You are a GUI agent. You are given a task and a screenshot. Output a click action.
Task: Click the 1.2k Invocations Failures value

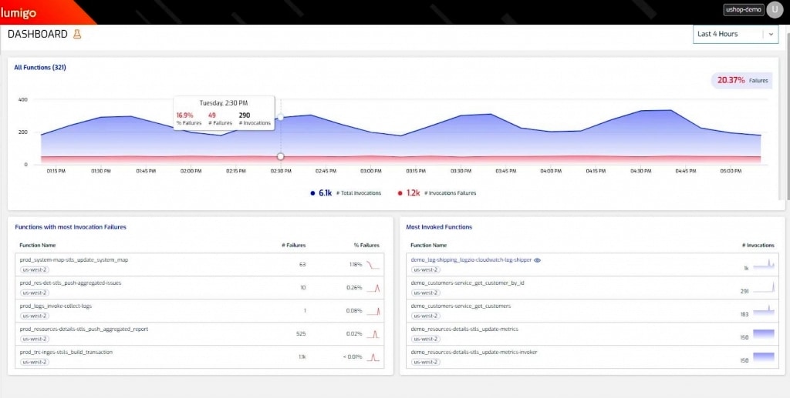click(x=414, y=193)
